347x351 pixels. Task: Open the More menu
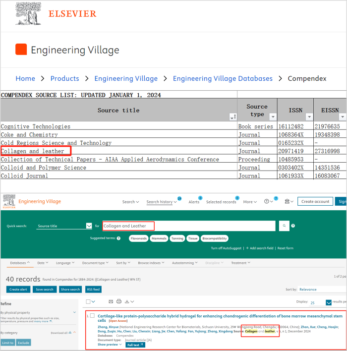(250, 202)
